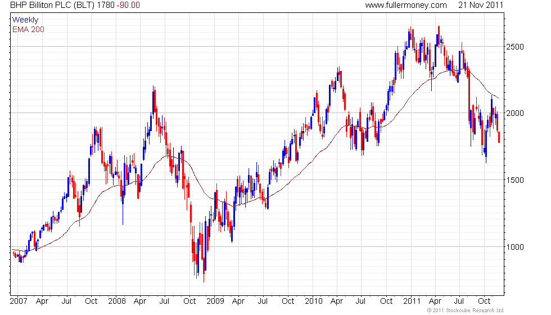Click the Stockcube Research Ltd copyright text

pos(466,310)
